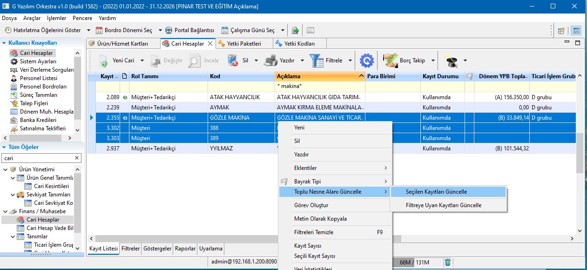Screen dimensions: 587x270
Task: Open Personel Bordroları shortcut
Action: (x=43, y=87)
